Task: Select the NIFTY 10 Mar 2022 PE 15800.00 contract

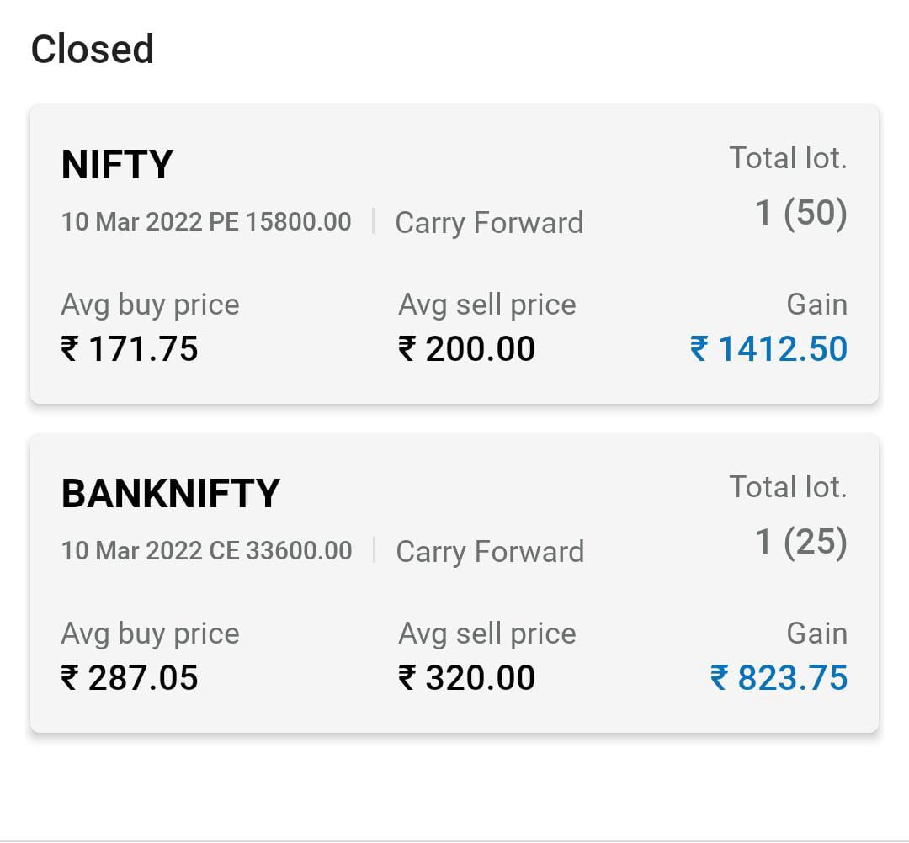Action: 206,222
